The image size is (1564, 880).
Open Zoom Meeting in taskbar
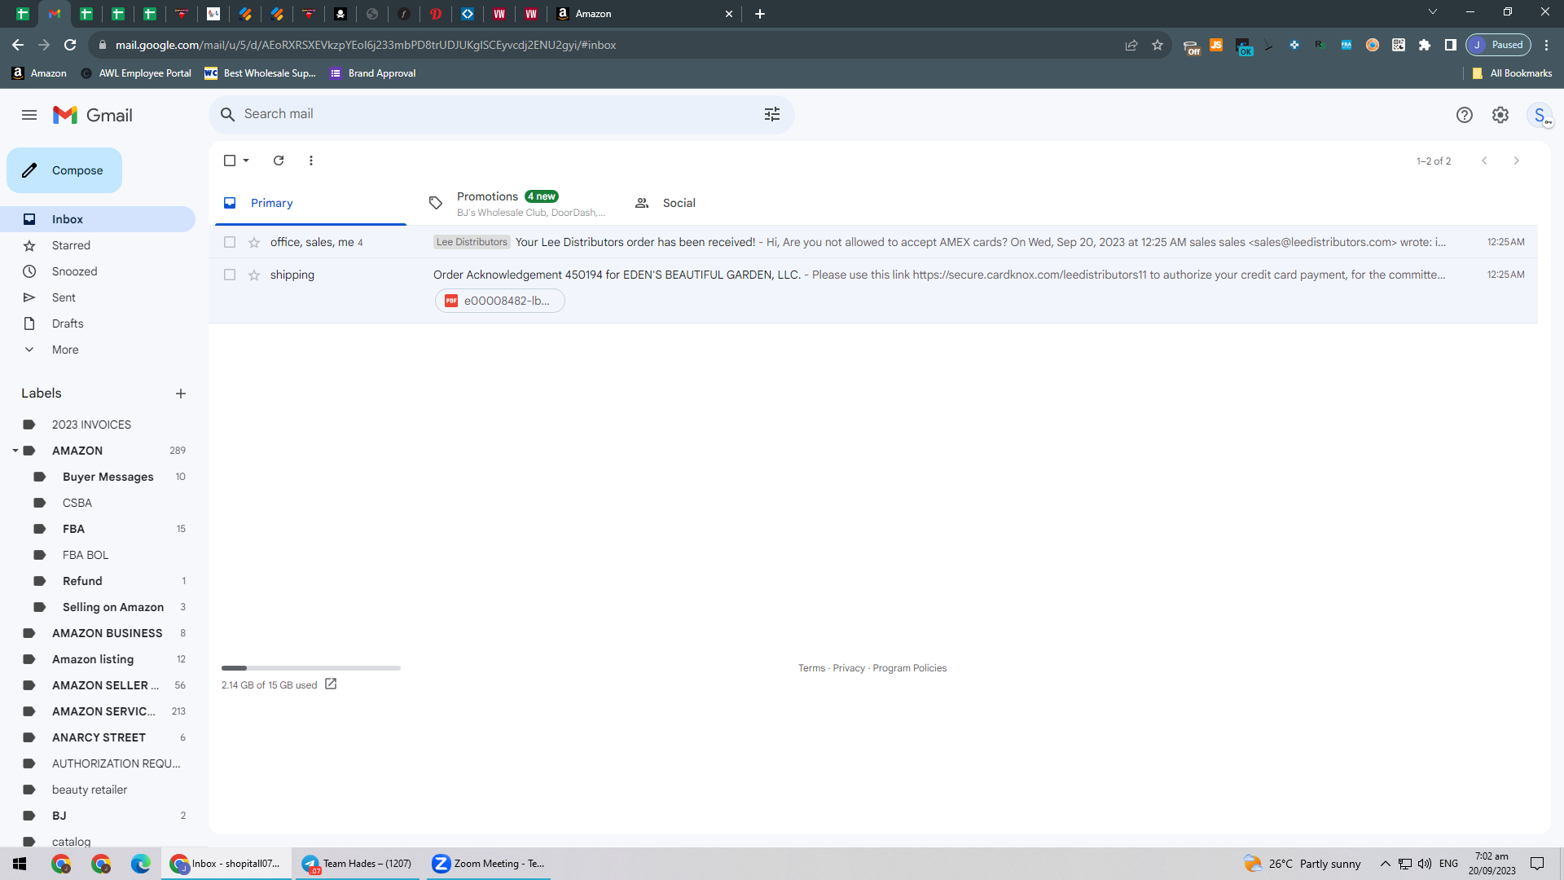[x=489, y=864]
